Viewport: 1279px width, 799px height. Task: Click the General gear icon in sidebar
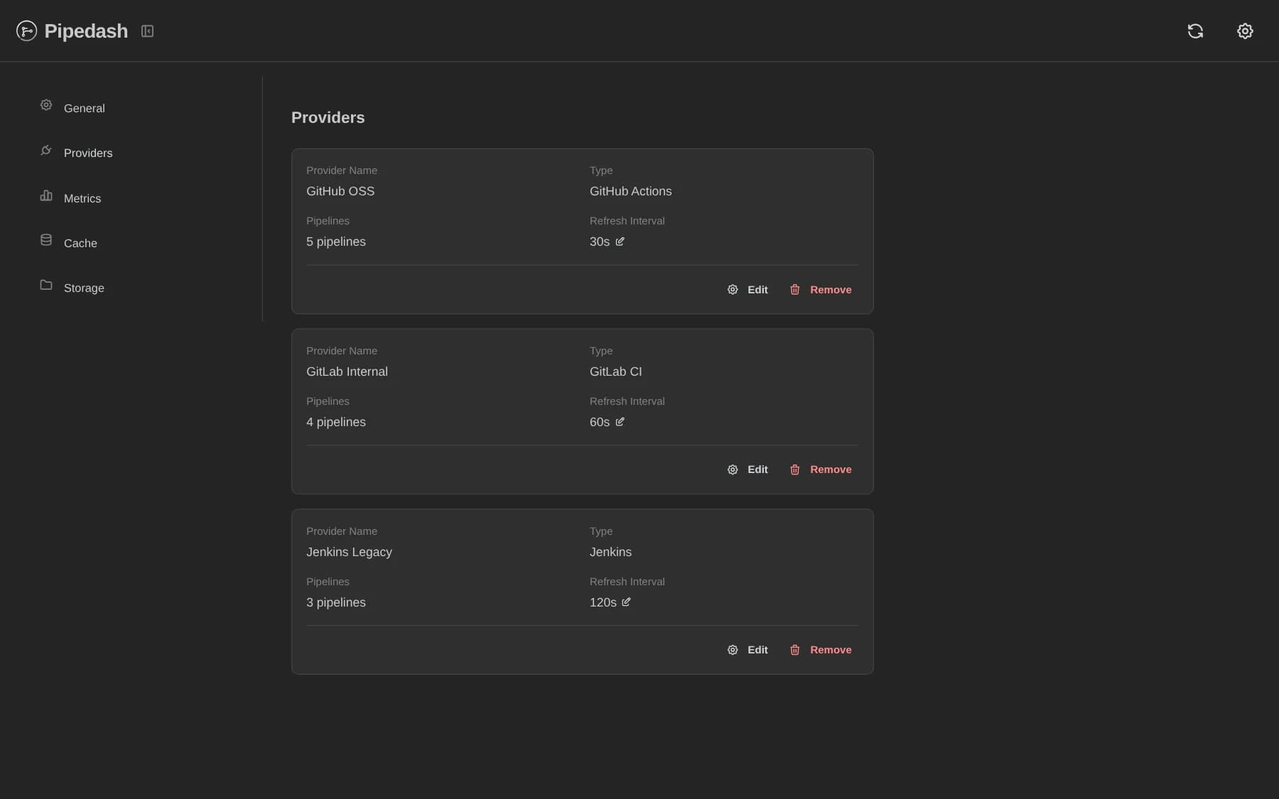pos(46,105)
